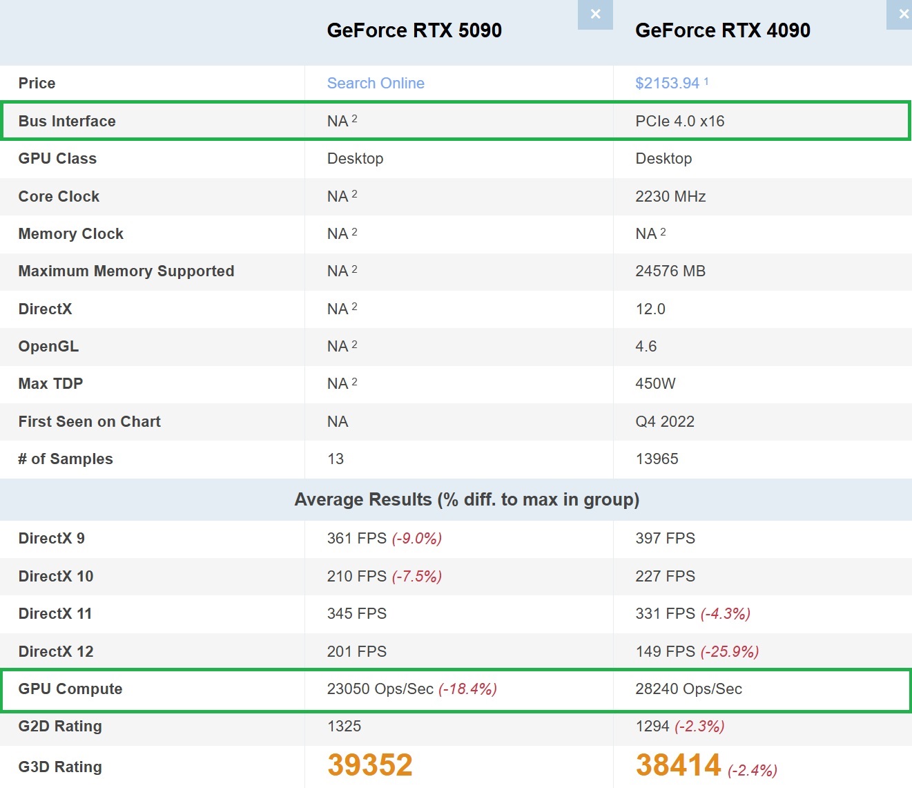Open the Search Online price link
Image resolution: width=912 pixels, height=788 pixels.
[x=376, y=83]
